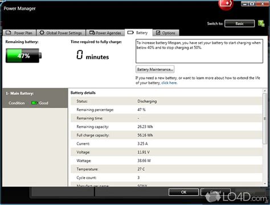The image size is (270, 205).
Task: Click the Cancel button
Action: click(215, 192)
